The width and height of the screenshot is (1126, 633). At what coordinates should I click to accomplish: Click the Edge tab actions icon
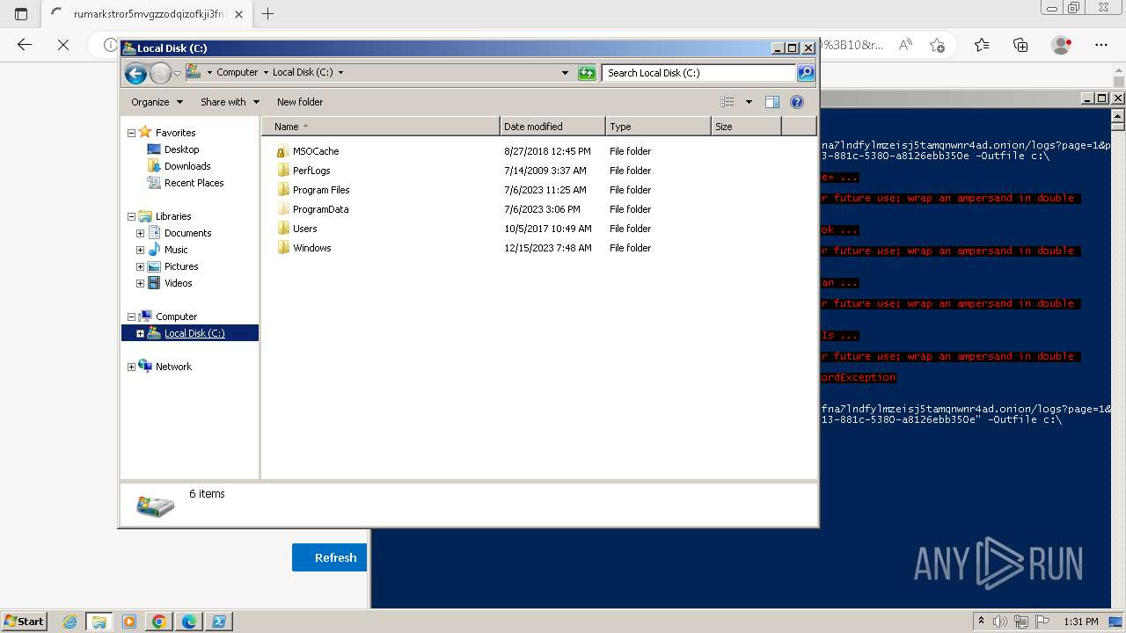point(21,13)
